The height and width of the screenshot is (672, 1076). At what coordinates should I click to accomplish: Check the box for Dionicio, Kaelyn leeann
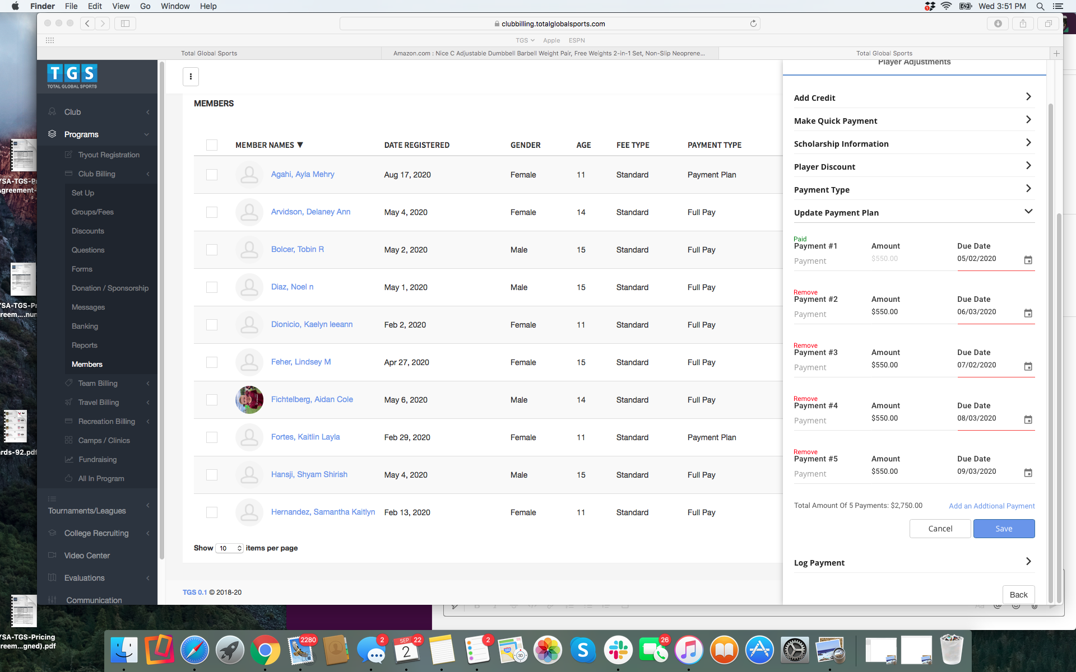click(x=212, y=325)
